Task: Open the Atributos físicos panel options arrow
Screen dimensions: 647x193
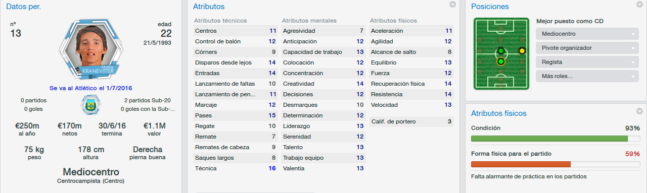Action: [x=640, y=111]
